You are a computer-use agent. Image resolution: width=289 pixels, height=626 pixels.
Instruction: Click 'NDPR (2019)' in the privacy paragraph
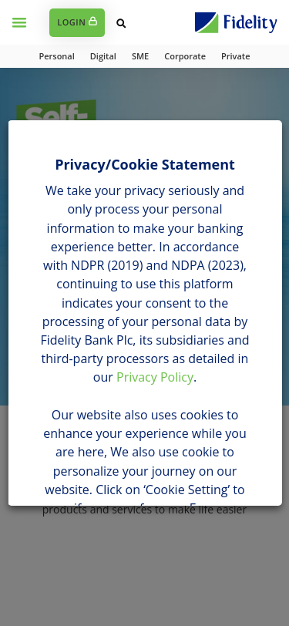pyautogui.click(x=107, y=265)
